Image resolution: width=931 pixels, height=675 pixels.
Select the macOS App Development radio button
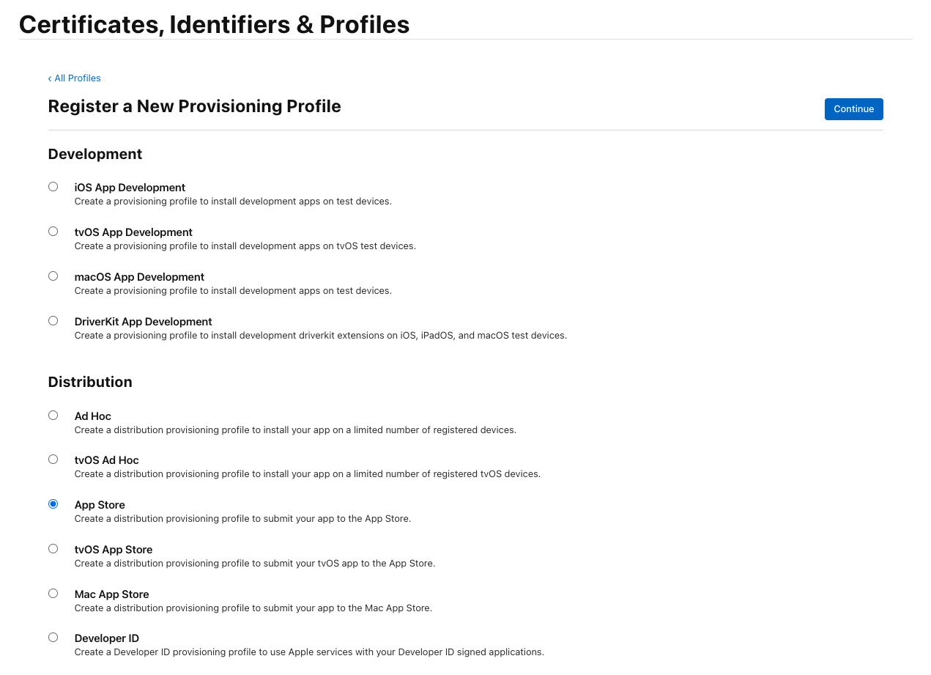(x=53, y=276)
